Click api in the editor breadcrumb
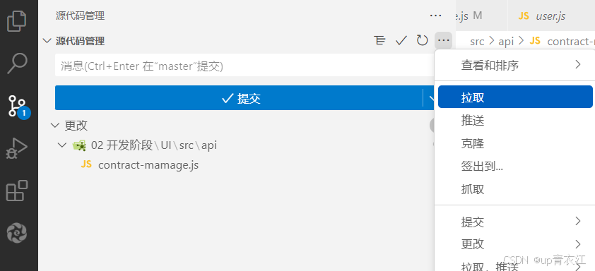 [x=506, y=41]
